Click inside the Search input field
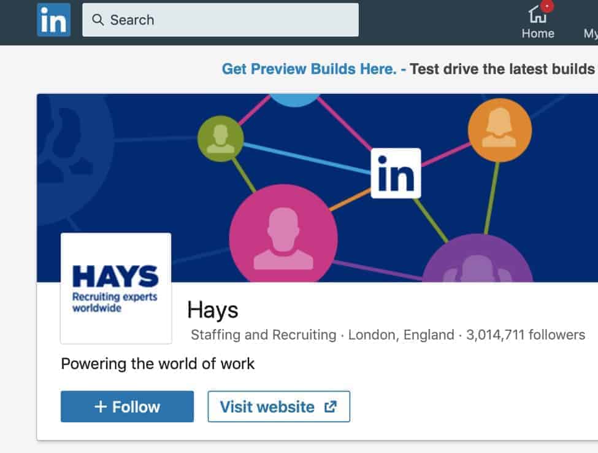The width and height of the screenshot is (598, 453). pos(220,20)
